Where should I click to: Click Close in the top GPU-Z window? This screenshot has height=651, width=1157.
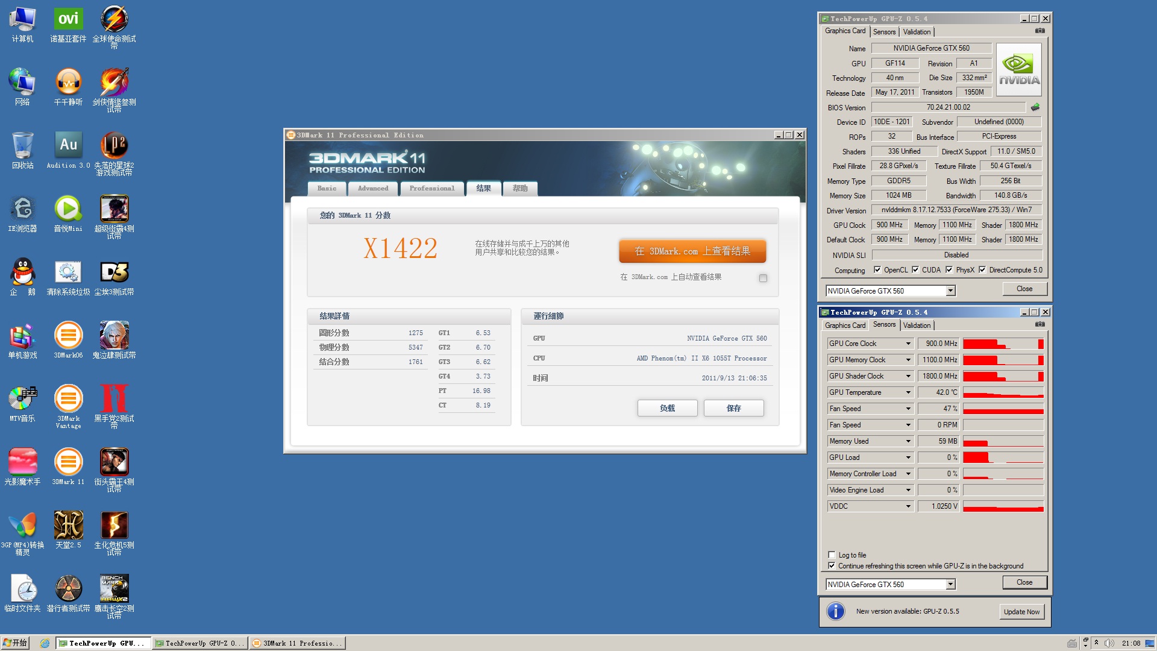coord(1024,289)
